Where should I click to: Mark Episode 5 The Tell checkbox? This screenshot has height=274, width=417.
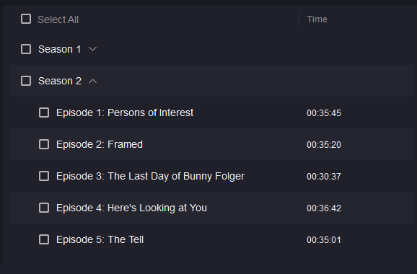(44, 239)
